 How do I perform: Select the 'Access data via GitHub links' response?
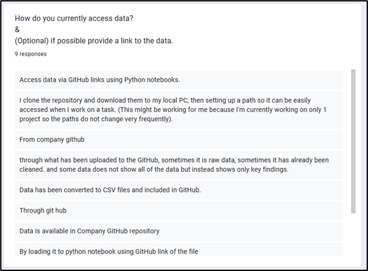179,80
